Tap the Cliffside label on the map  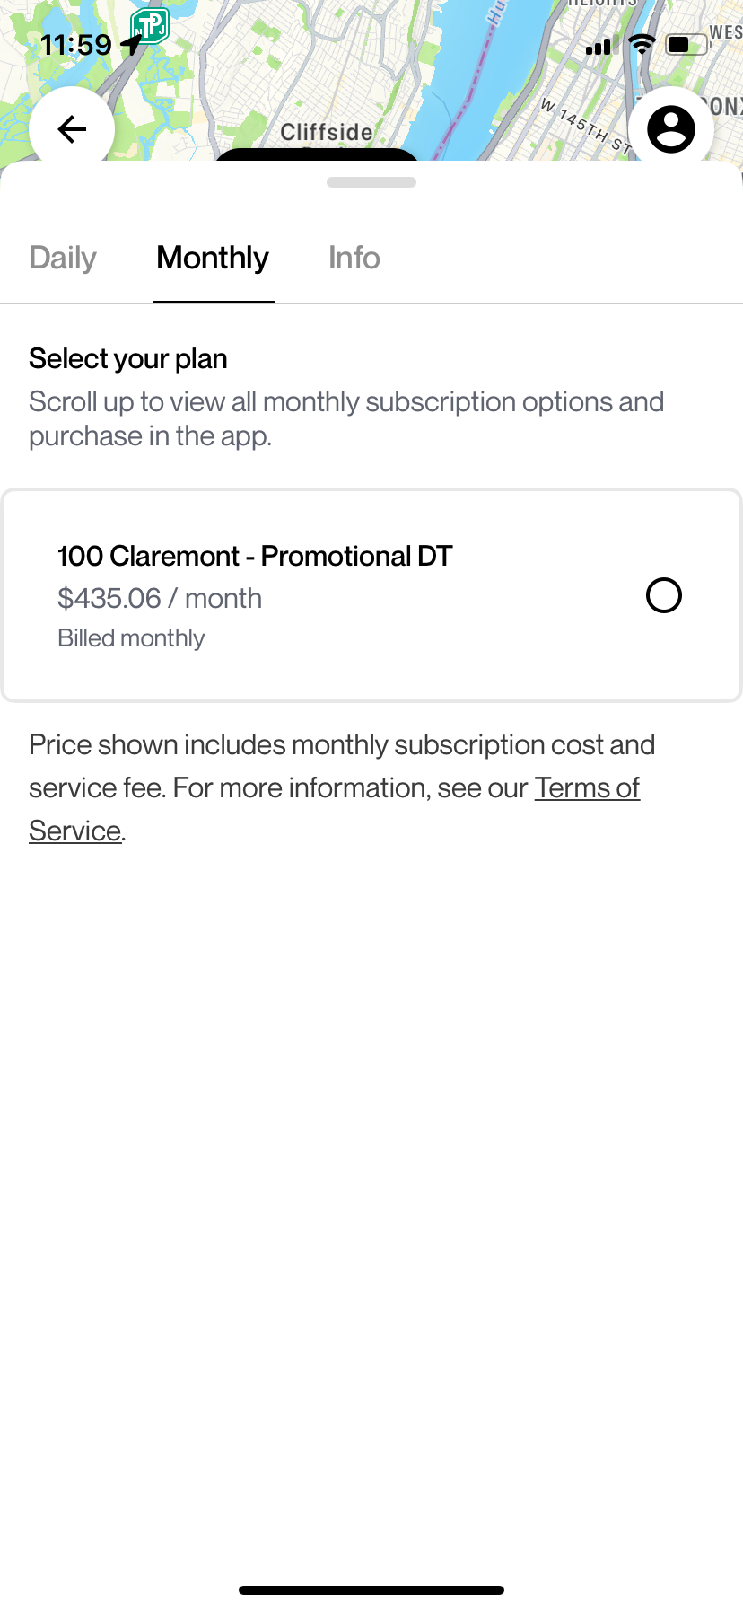[x=327, y=132]
